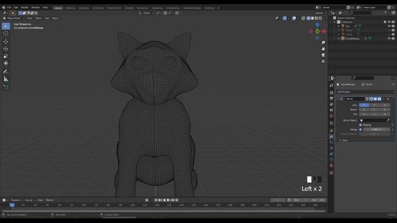The height and width of the screenshot is (223, 397).
Task: Select the Scale tool
Action: tap(6, 56)
